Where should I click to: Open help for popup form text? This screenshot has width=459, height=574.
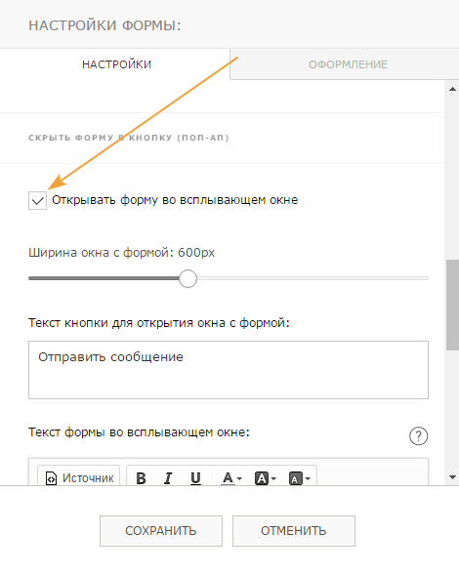[x=418, y=435]
